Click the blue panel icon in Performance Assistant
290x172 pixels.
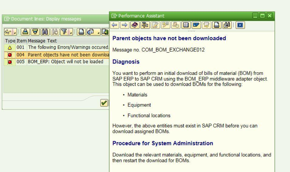(196, 25)
